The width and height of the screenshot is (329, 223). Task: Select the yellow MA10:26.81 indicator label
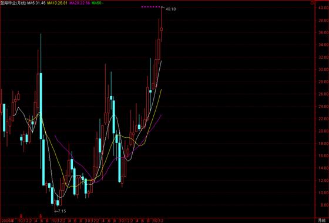58,3
